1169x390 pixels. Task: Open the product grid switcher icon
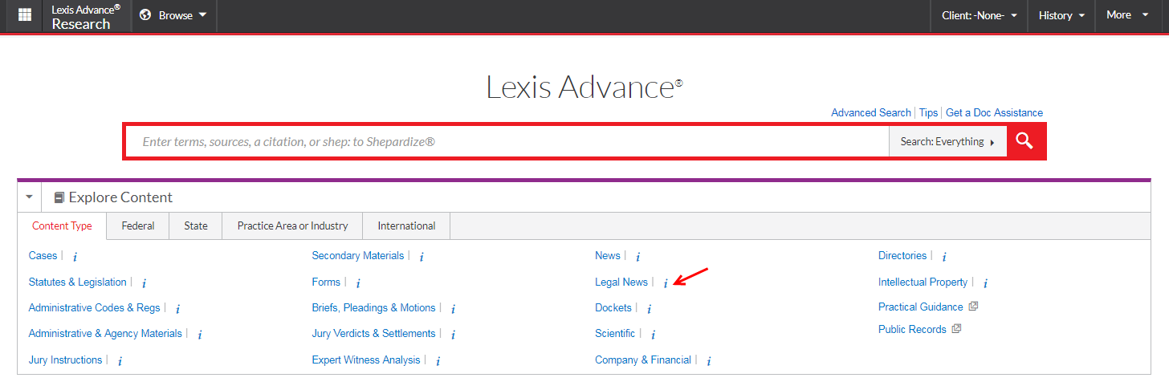(25, 15)
